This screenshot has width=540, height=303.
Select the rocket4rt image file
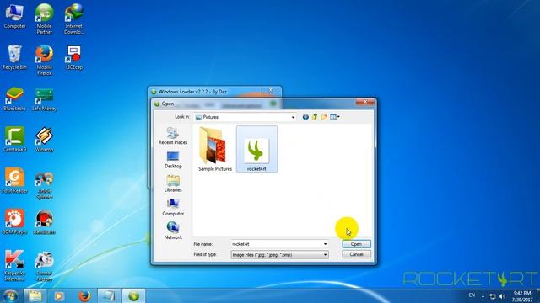[256, 149]
